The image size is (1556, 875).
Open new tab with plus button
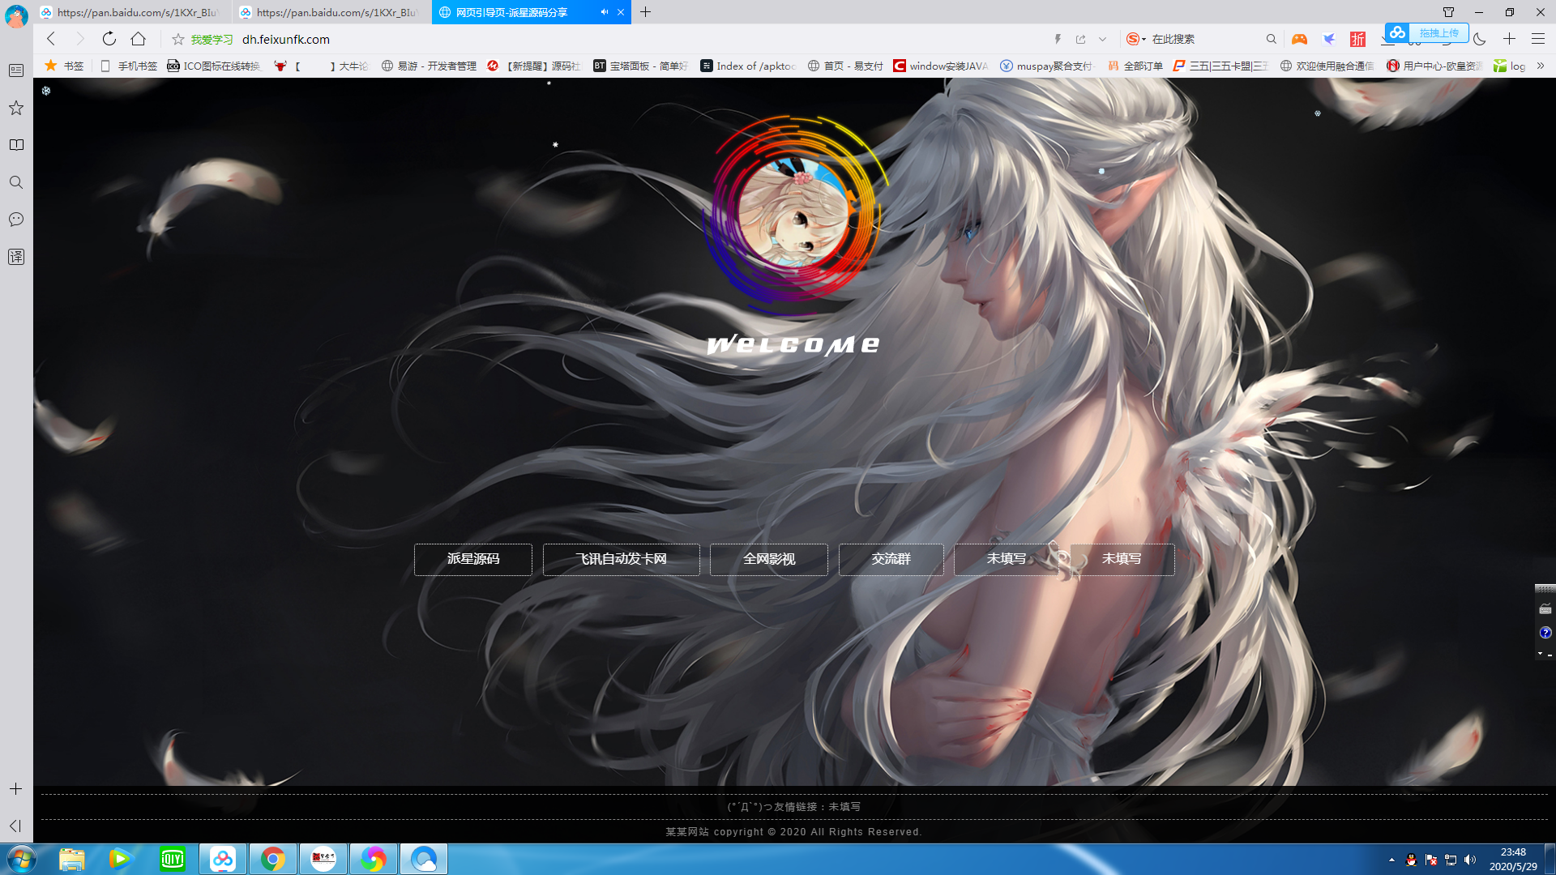[646, 12]
